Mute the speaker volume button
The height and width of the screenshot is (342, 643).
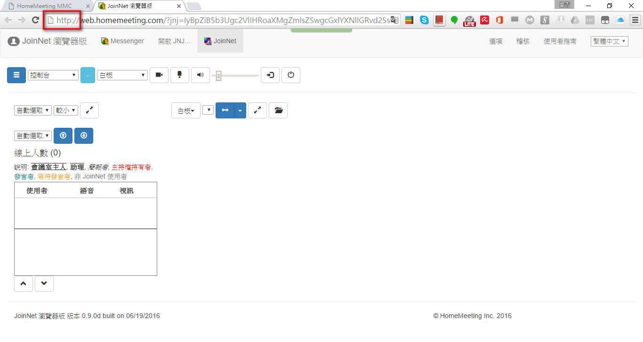pos(201,75)
